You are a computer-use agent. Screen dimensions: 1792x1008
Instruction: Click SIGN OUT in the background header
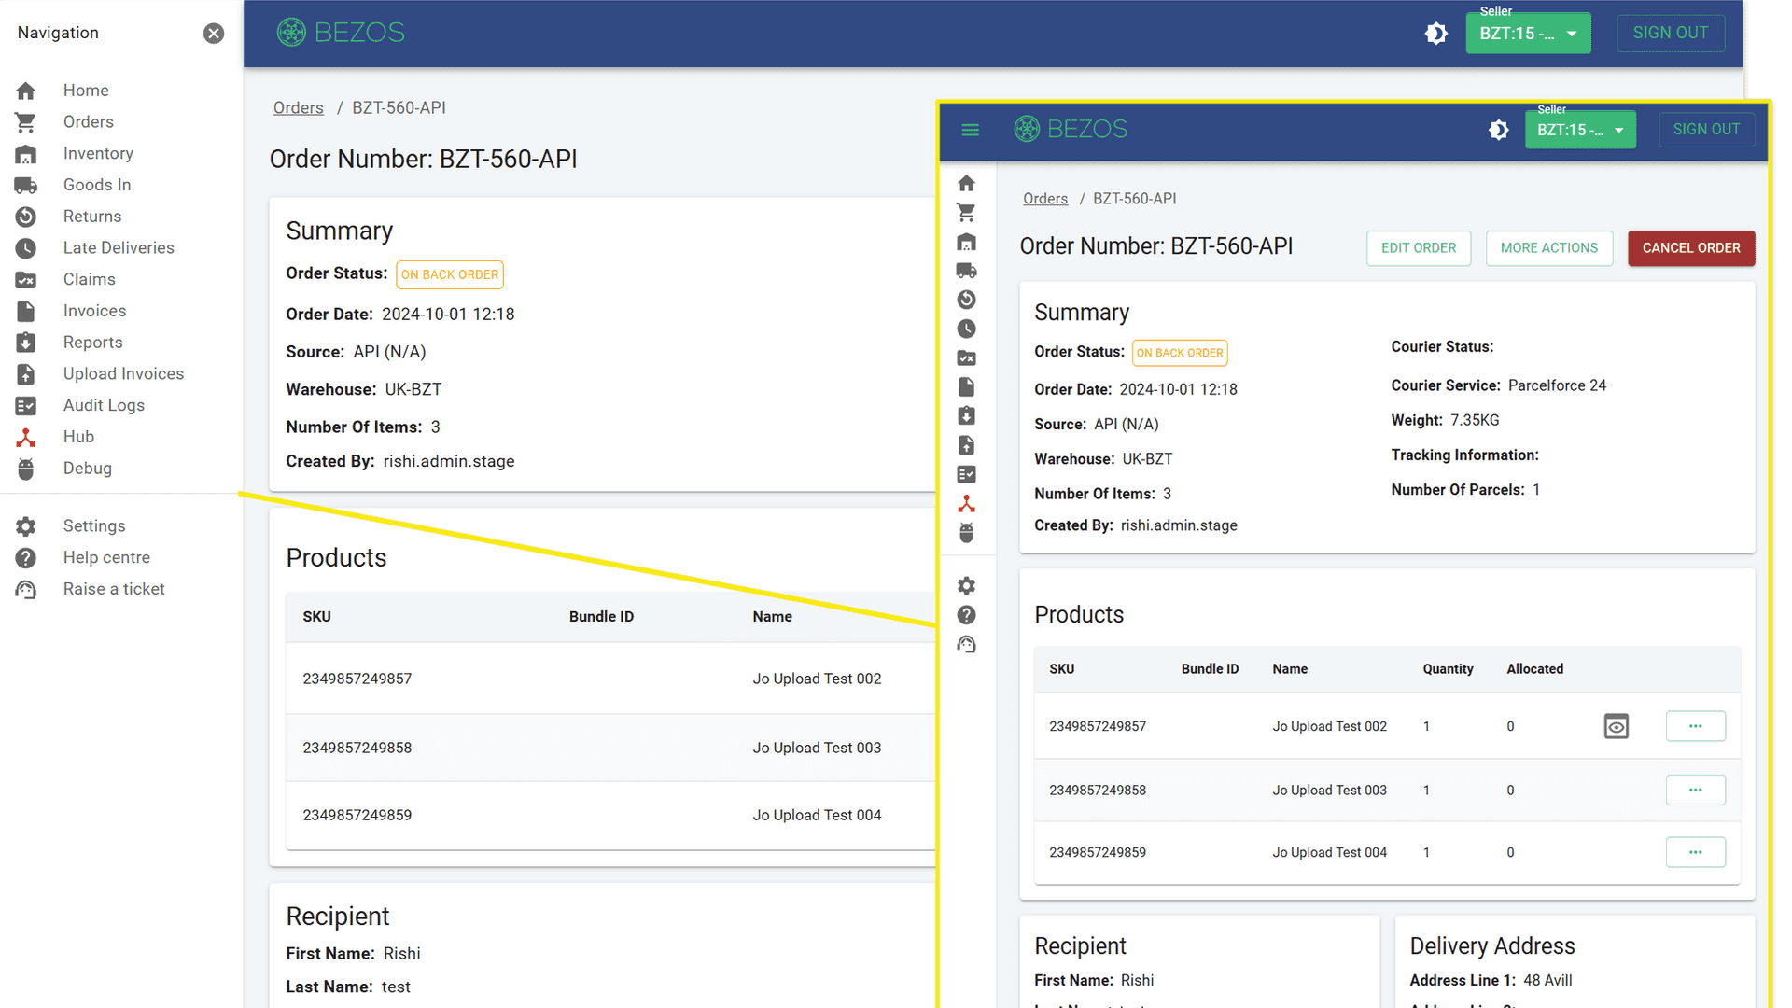(x=1671, y=33)
